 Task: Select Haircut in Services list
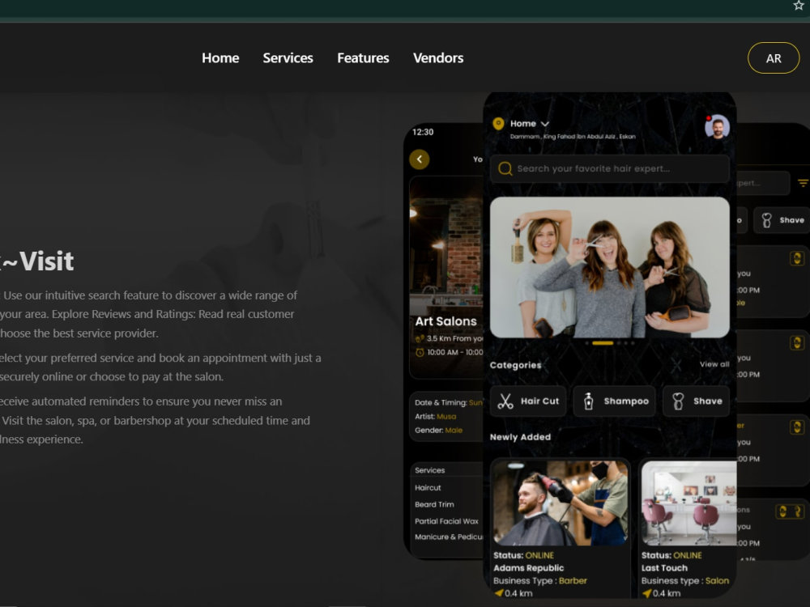tap(428, 488)
